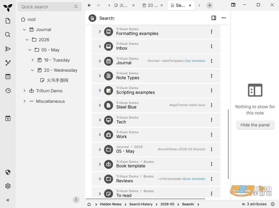The image size is (279, 208).
Task: Open the search notes launcher icon
Action: pyautogui.click(x=8, y=35)
